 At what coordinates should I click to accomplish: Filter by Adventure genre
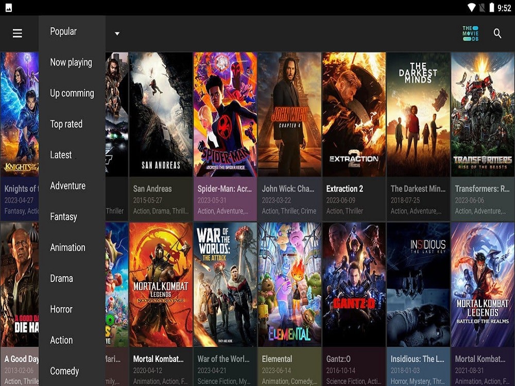(x=67, y=186)
